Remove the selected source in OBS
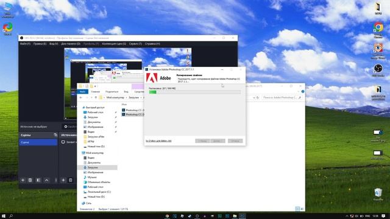The image size is (390, 219). point(71,180)
